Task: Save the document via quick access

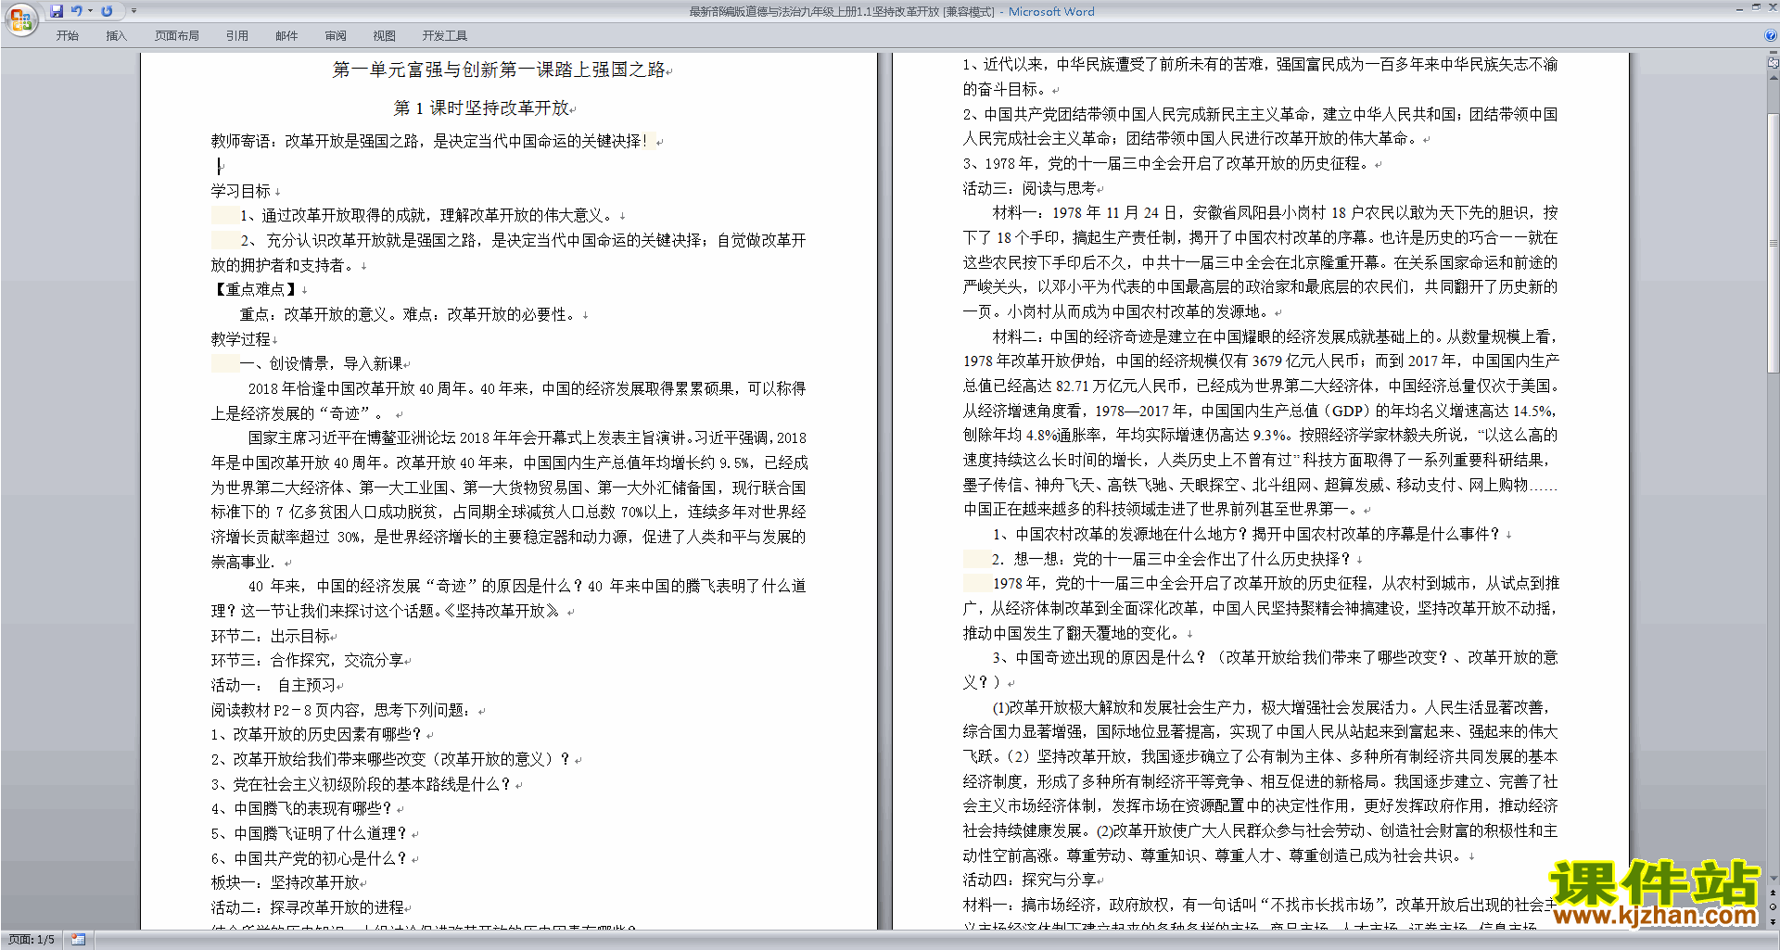Action: click(57, 11)
